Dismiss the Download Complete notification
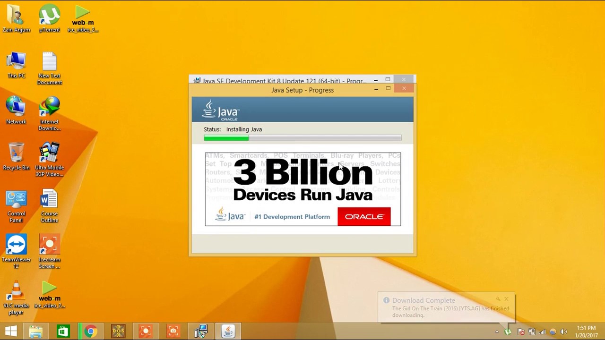 [506, 299]
